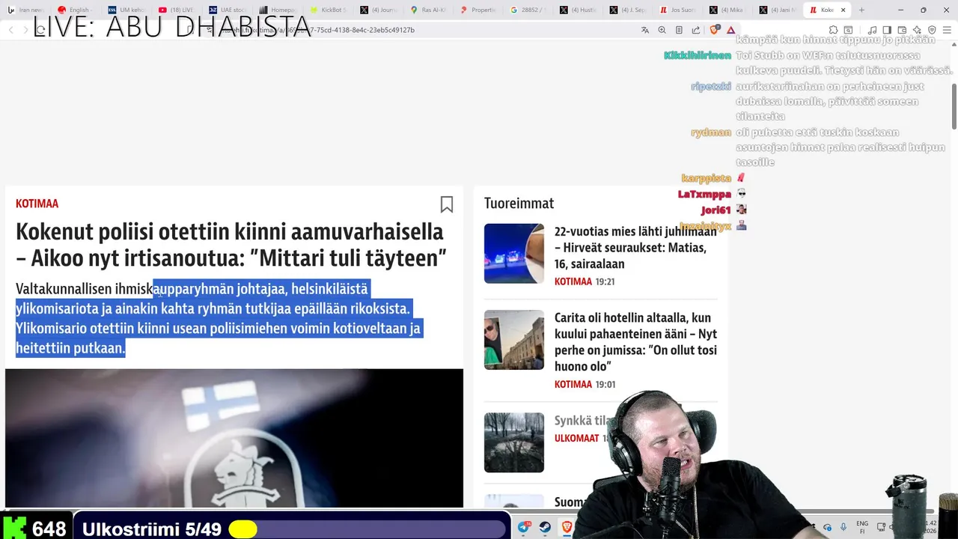Click chat username Jori61

tap(716, 210)
